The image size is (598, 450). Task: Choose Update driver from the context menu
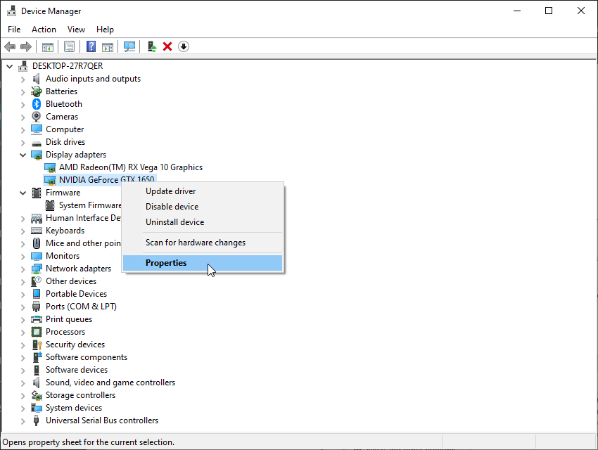click(170, 191)
